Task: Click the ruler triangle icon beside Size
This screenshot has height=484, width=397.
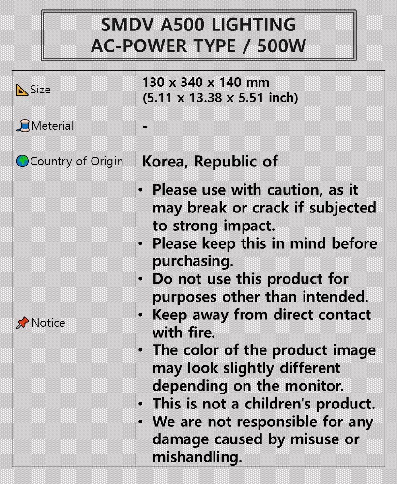Action: (x=22, y=90)
